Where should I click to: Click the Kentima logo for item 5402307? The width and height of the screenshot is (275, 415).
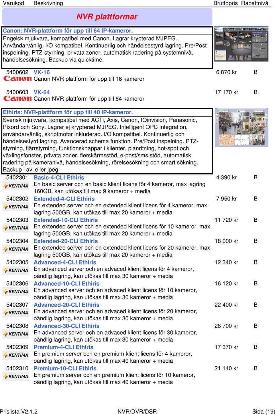(x=16, y=313)
